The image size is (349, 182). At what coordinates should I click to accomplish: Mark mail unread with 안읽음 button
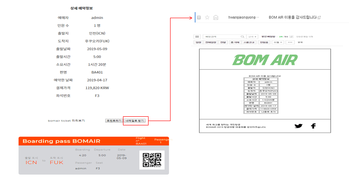[x=264, y=42]
